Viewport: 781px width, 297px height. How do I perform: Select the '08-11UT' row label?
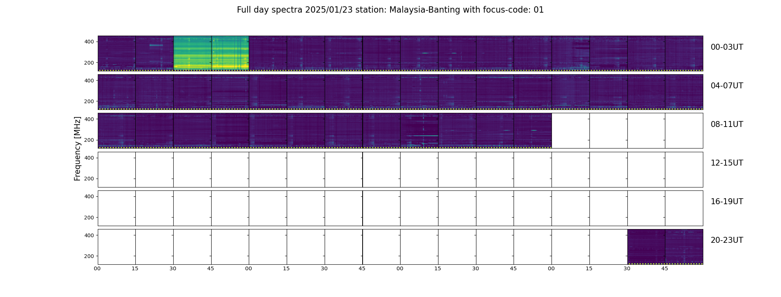pos(727,124)
